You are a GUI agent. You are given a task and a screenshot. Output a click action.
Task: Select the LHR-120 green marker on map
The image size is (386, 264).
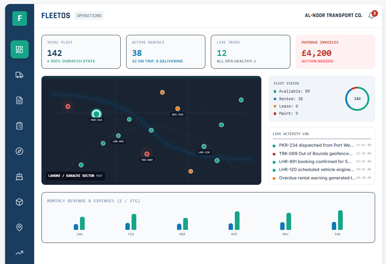click(x=204, y=146)
